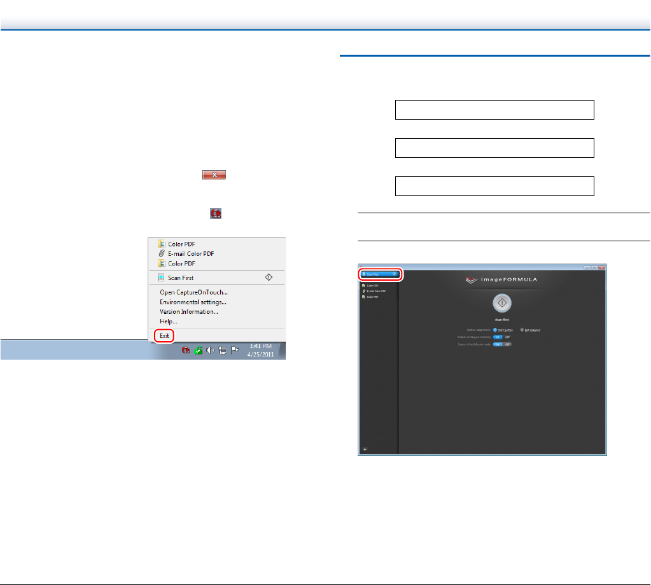
Task: Open the Action Center flag icon
Action: tap(235, 350)
